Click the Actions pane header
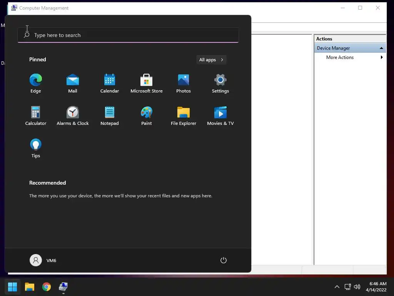 click(x=350, y=39)
